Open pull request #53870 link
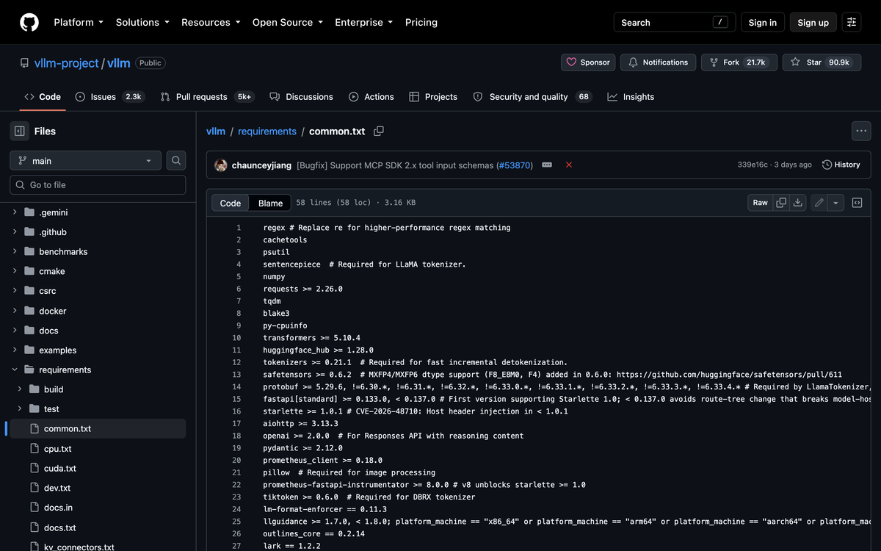 pos(514,165)
